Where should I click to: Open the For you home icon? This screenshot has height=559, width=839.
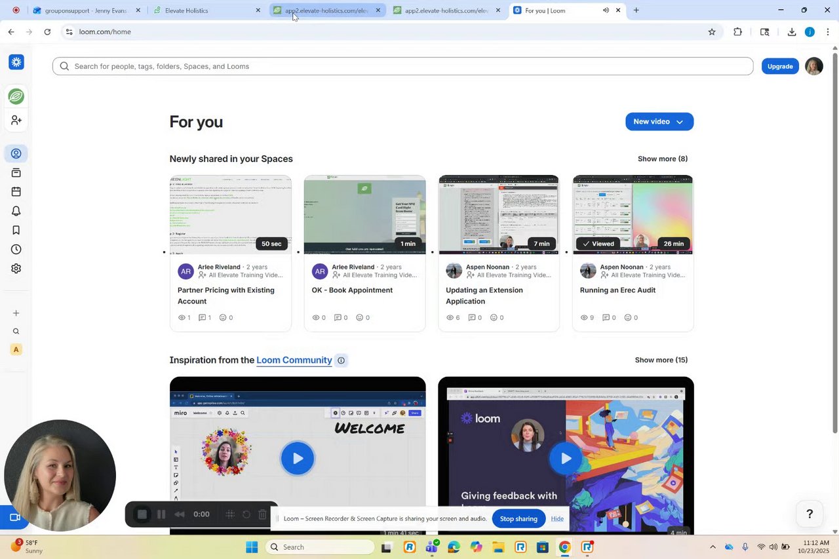pyautogui.click(x=16, y=153)
